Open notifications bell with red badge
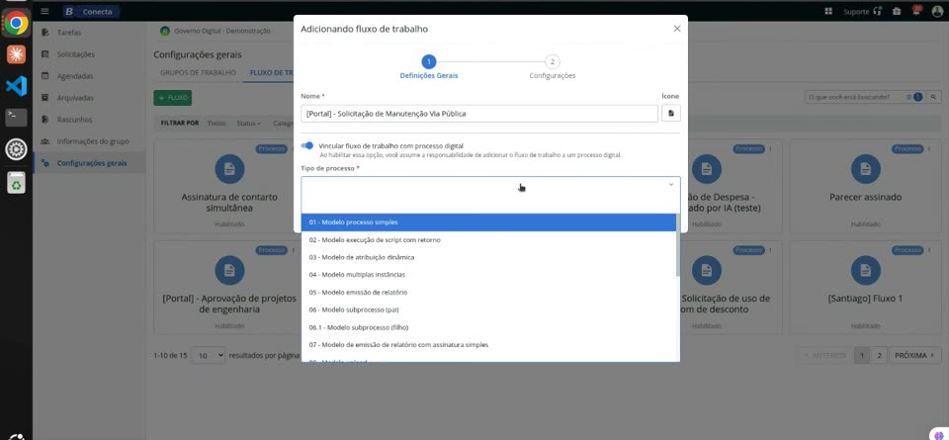The image size is (949, 440). click(916, 10)
